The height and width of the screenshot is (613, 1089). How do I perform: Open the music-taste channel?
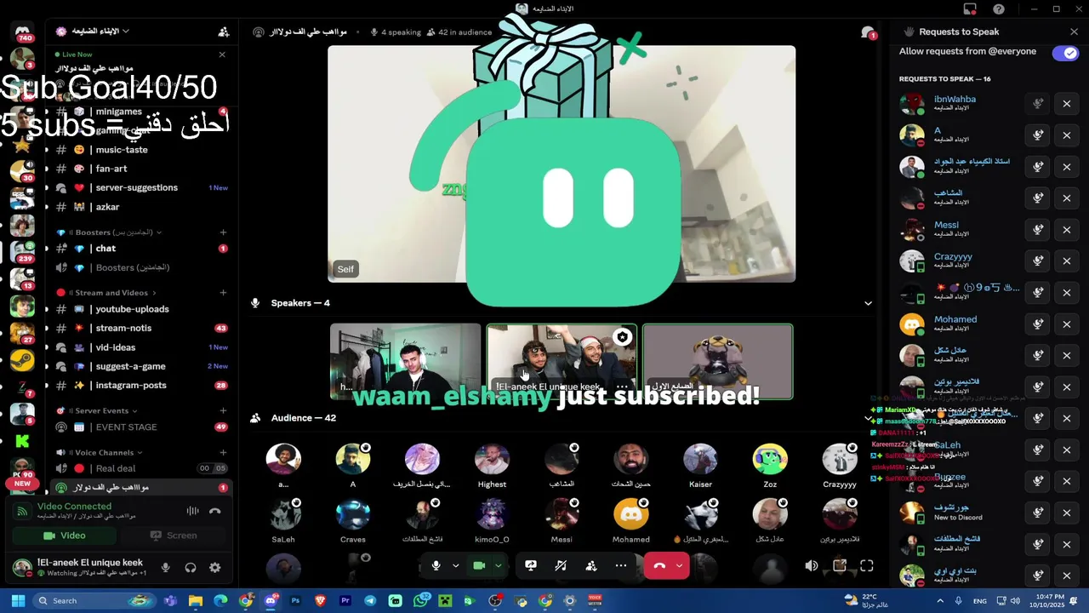tap(140, 150)
